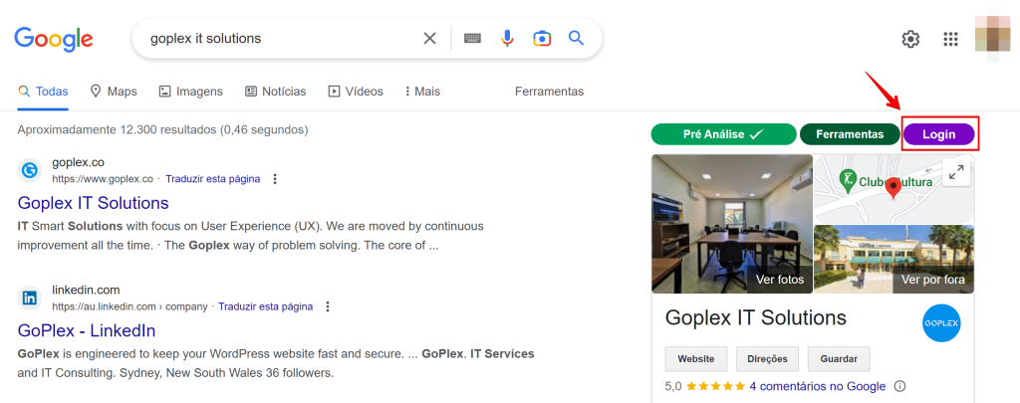The width and height of the screenshot is (1020, 403).
Task: Open info icon next to Google reviews
Action: click(x=899, y=386)
